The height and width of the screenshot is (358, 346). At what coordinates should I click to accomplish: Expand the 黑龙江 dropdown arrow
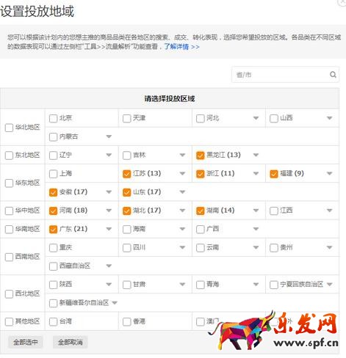256,155
